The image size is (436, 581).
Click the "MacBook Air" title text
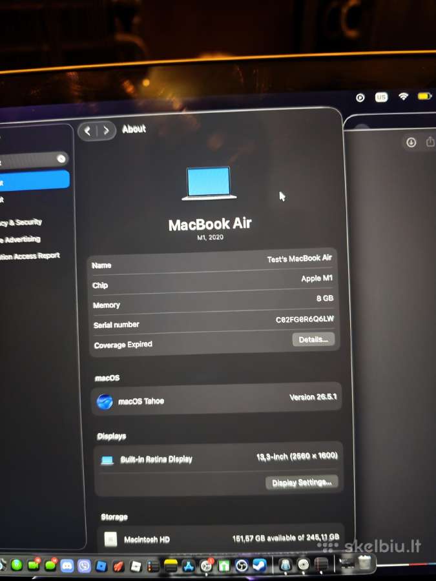(210, 225)
